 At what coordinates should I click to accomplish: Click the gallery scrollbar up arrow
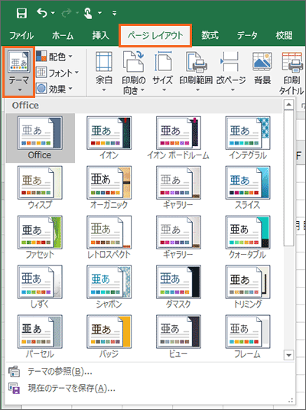(288, 105)
